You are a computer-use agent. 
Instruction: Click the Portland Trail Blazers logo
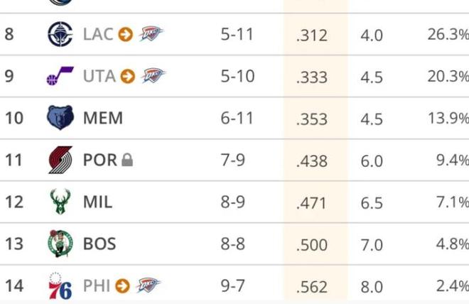60,160
